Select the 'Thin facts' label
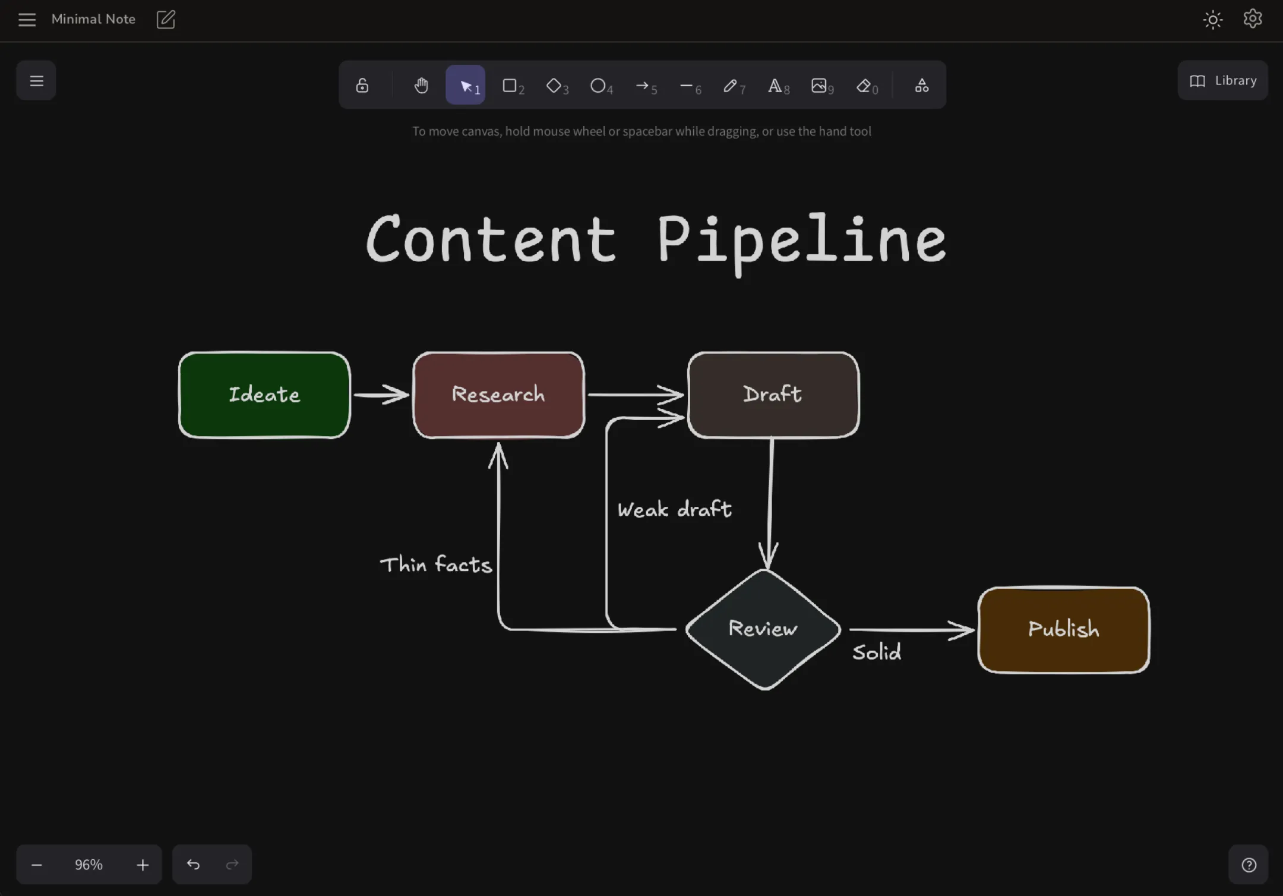This screenshot has height=896, width=1283. tap(436, 564)
